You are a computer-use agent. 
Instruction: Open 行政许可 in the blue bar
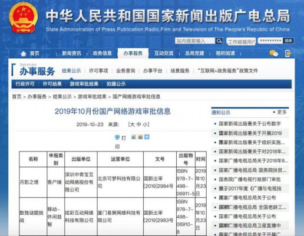tap(25, 84)
